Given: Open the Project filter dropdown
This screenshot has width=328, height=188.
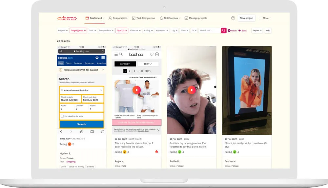Looking at the screenshot, I should pos(63,30).
